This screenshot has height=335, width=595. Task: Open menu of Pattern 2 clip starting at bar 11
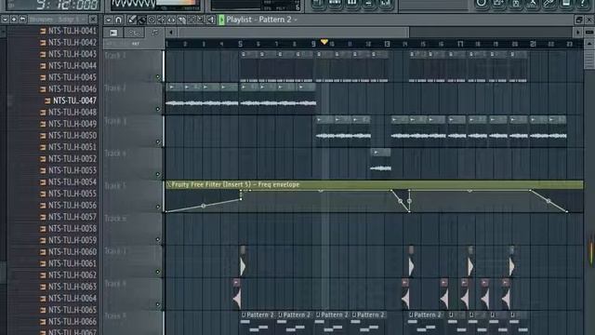[x=354, y=315]
